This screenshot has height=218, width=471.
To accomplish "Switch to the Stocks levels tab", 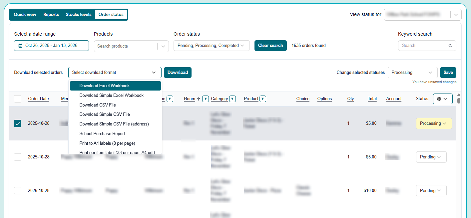I will pos(79,15).
